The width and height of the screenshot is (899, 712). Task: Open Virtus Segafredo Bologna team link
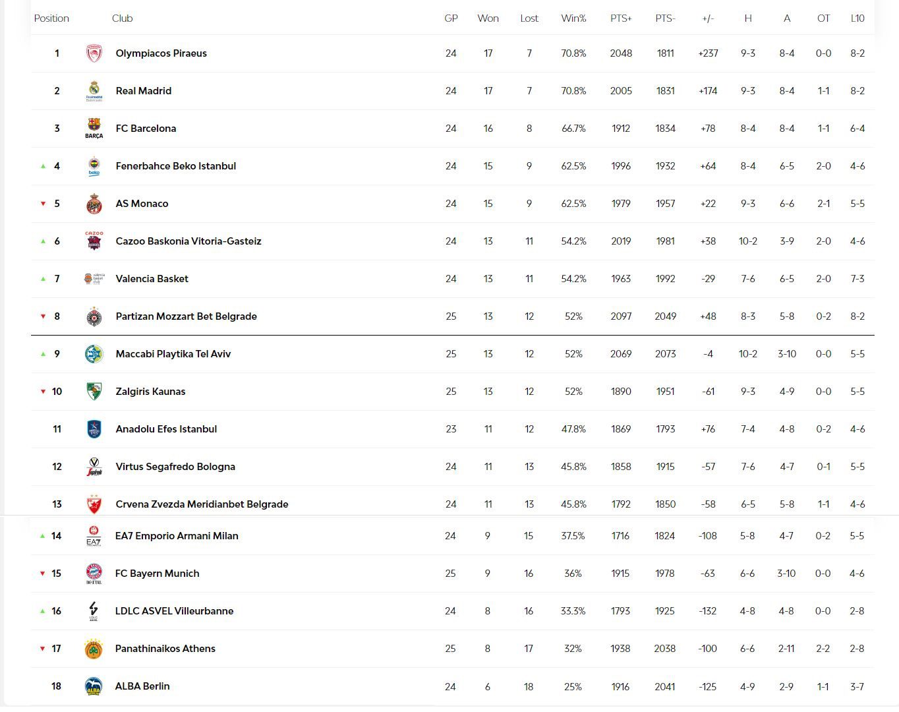coord(175,467)
